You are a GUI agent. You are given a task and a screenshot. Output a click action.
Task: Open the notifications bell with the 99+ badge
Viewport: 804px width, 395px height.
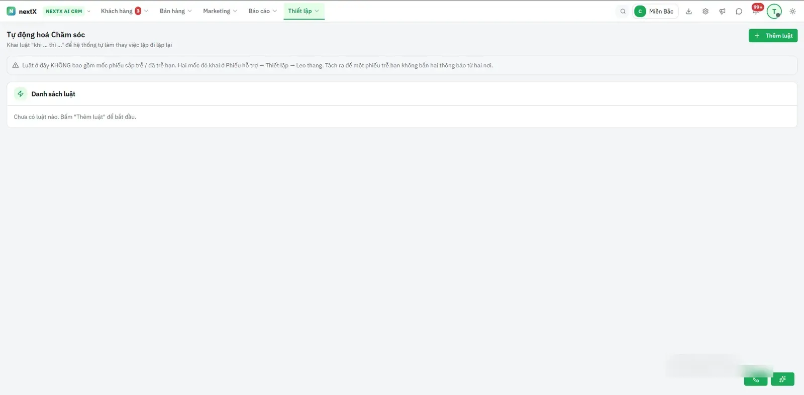click(756, 11)
